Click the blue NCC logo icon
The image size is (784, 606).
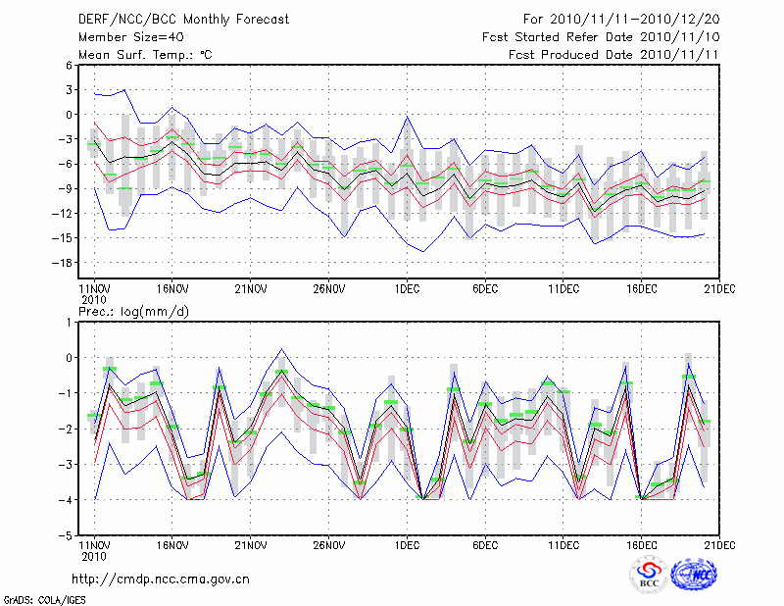tap(694, 576)
